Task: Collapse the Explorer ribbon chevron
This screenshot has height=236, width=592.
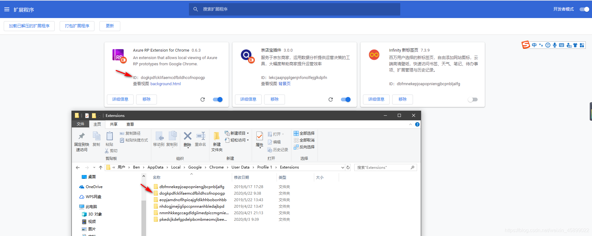Action: coord(411,124)
